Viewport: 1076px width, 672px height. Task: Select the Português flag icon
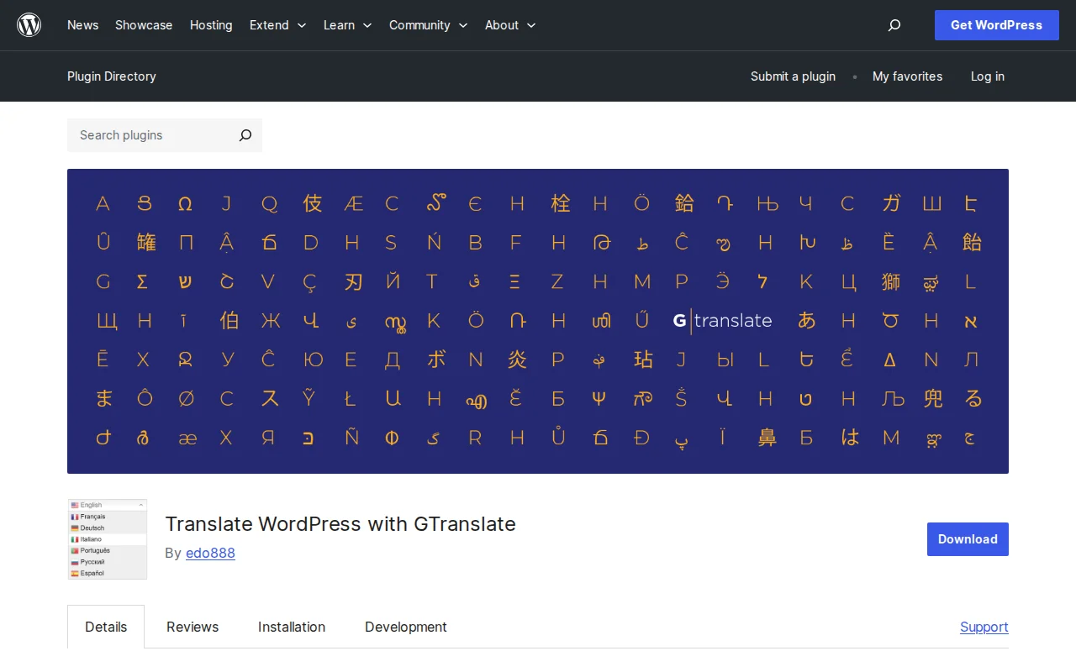74,550
